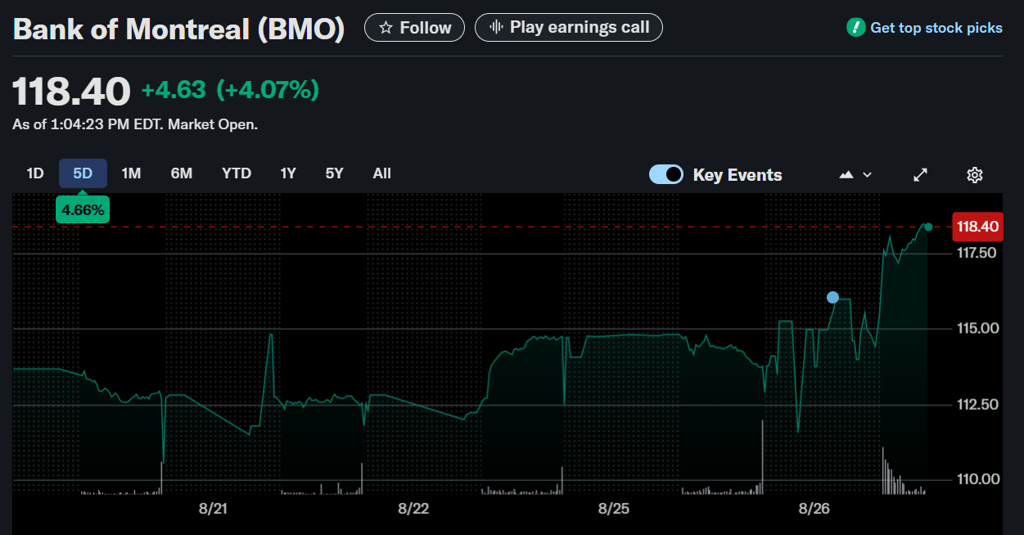
Task: Click the 8/26 date axis label
Action: [814, 509]
